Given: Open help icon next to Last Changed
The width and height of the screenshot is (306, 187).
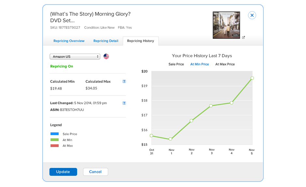Looking at the screenshot, I should [124, 103].
